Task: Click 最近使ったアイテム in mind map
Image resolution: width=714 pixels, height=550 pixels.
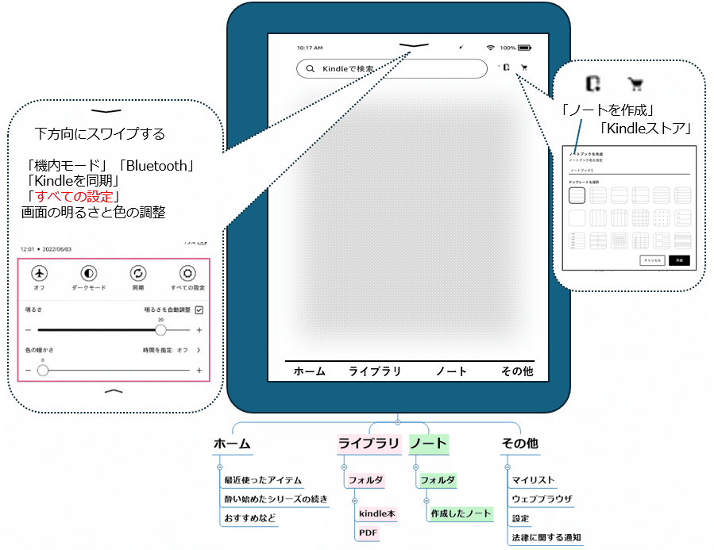Action: tap(263, 480)
